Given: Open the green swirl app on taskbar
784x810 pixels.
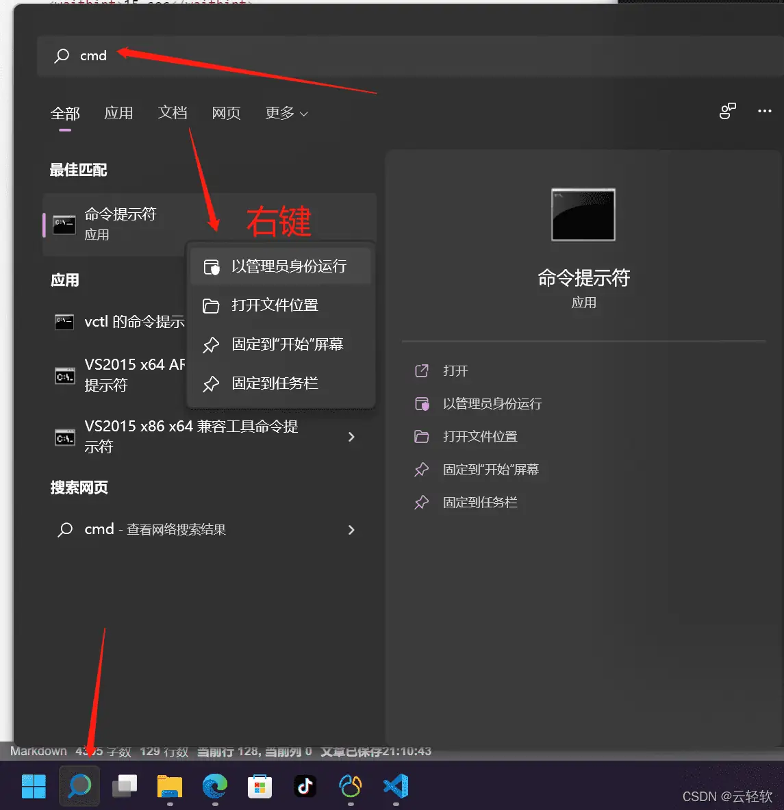Looking at the screenshot, I should pyautogui.click(x=350, y=786).
